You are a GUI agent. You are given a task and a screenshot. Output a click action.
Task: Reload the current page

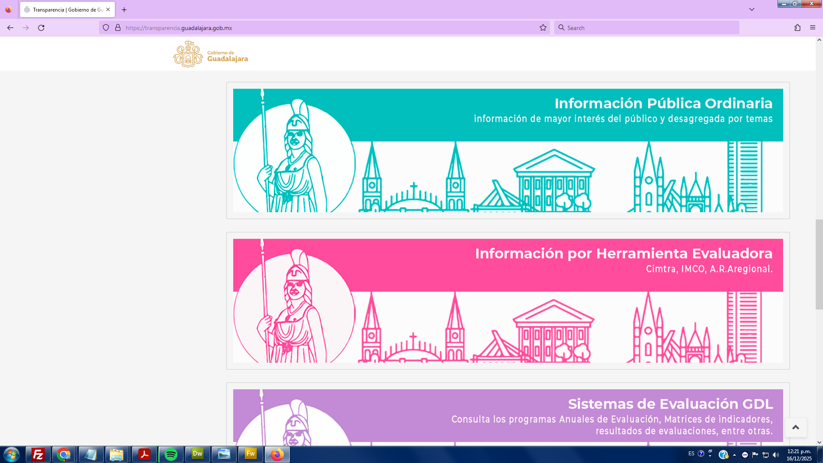coord(41,28)
